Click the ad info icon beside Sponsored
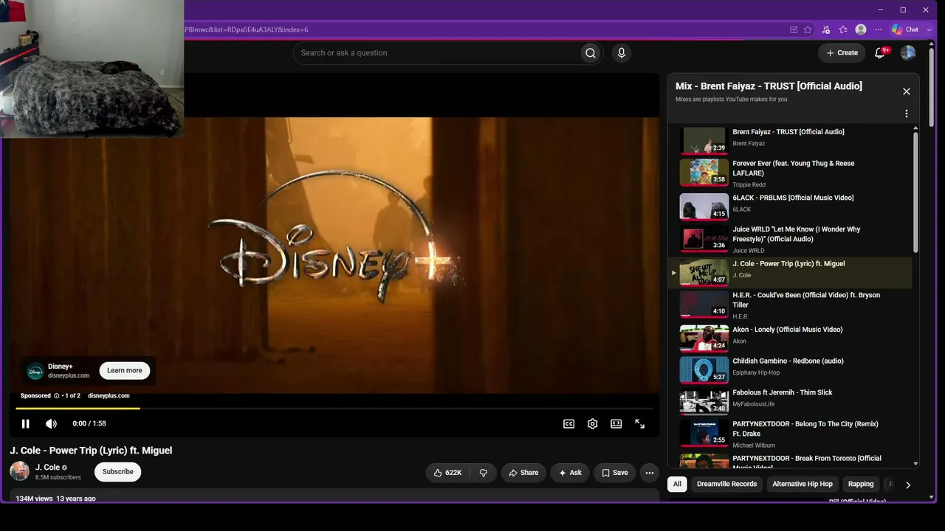Screen dimensions: 945x531 coord(57,396)
